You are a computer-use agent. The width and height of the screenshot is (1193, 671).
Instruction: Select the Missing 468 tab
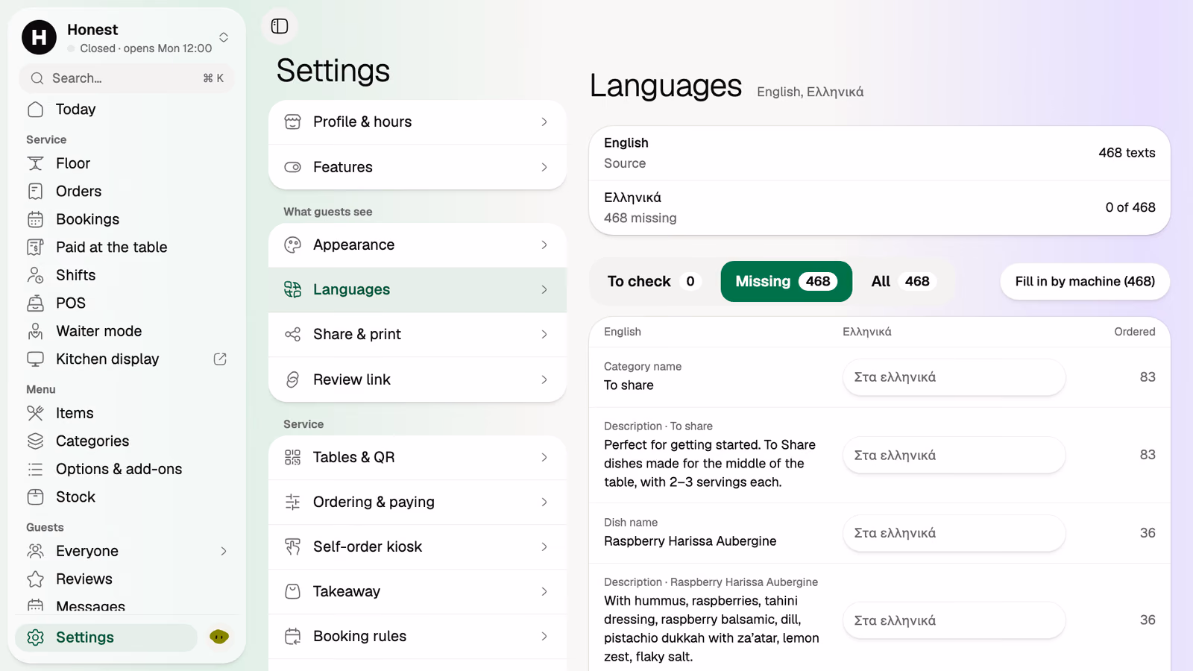[786, 281]
